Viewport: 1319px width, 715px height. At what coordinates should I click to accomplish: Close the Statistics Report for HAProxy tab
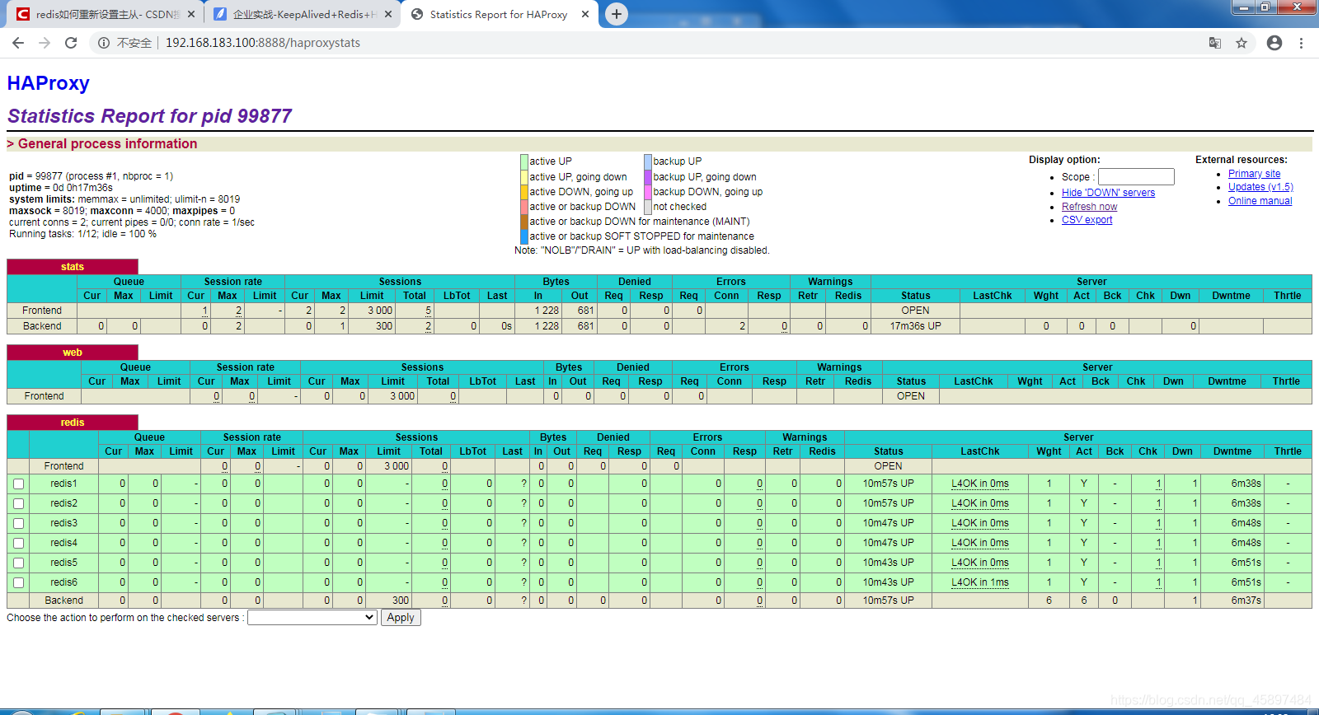(585, 14)
